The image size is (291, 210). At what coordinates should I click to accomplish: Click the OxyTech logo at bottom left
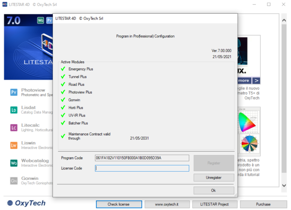coord(26,203)
